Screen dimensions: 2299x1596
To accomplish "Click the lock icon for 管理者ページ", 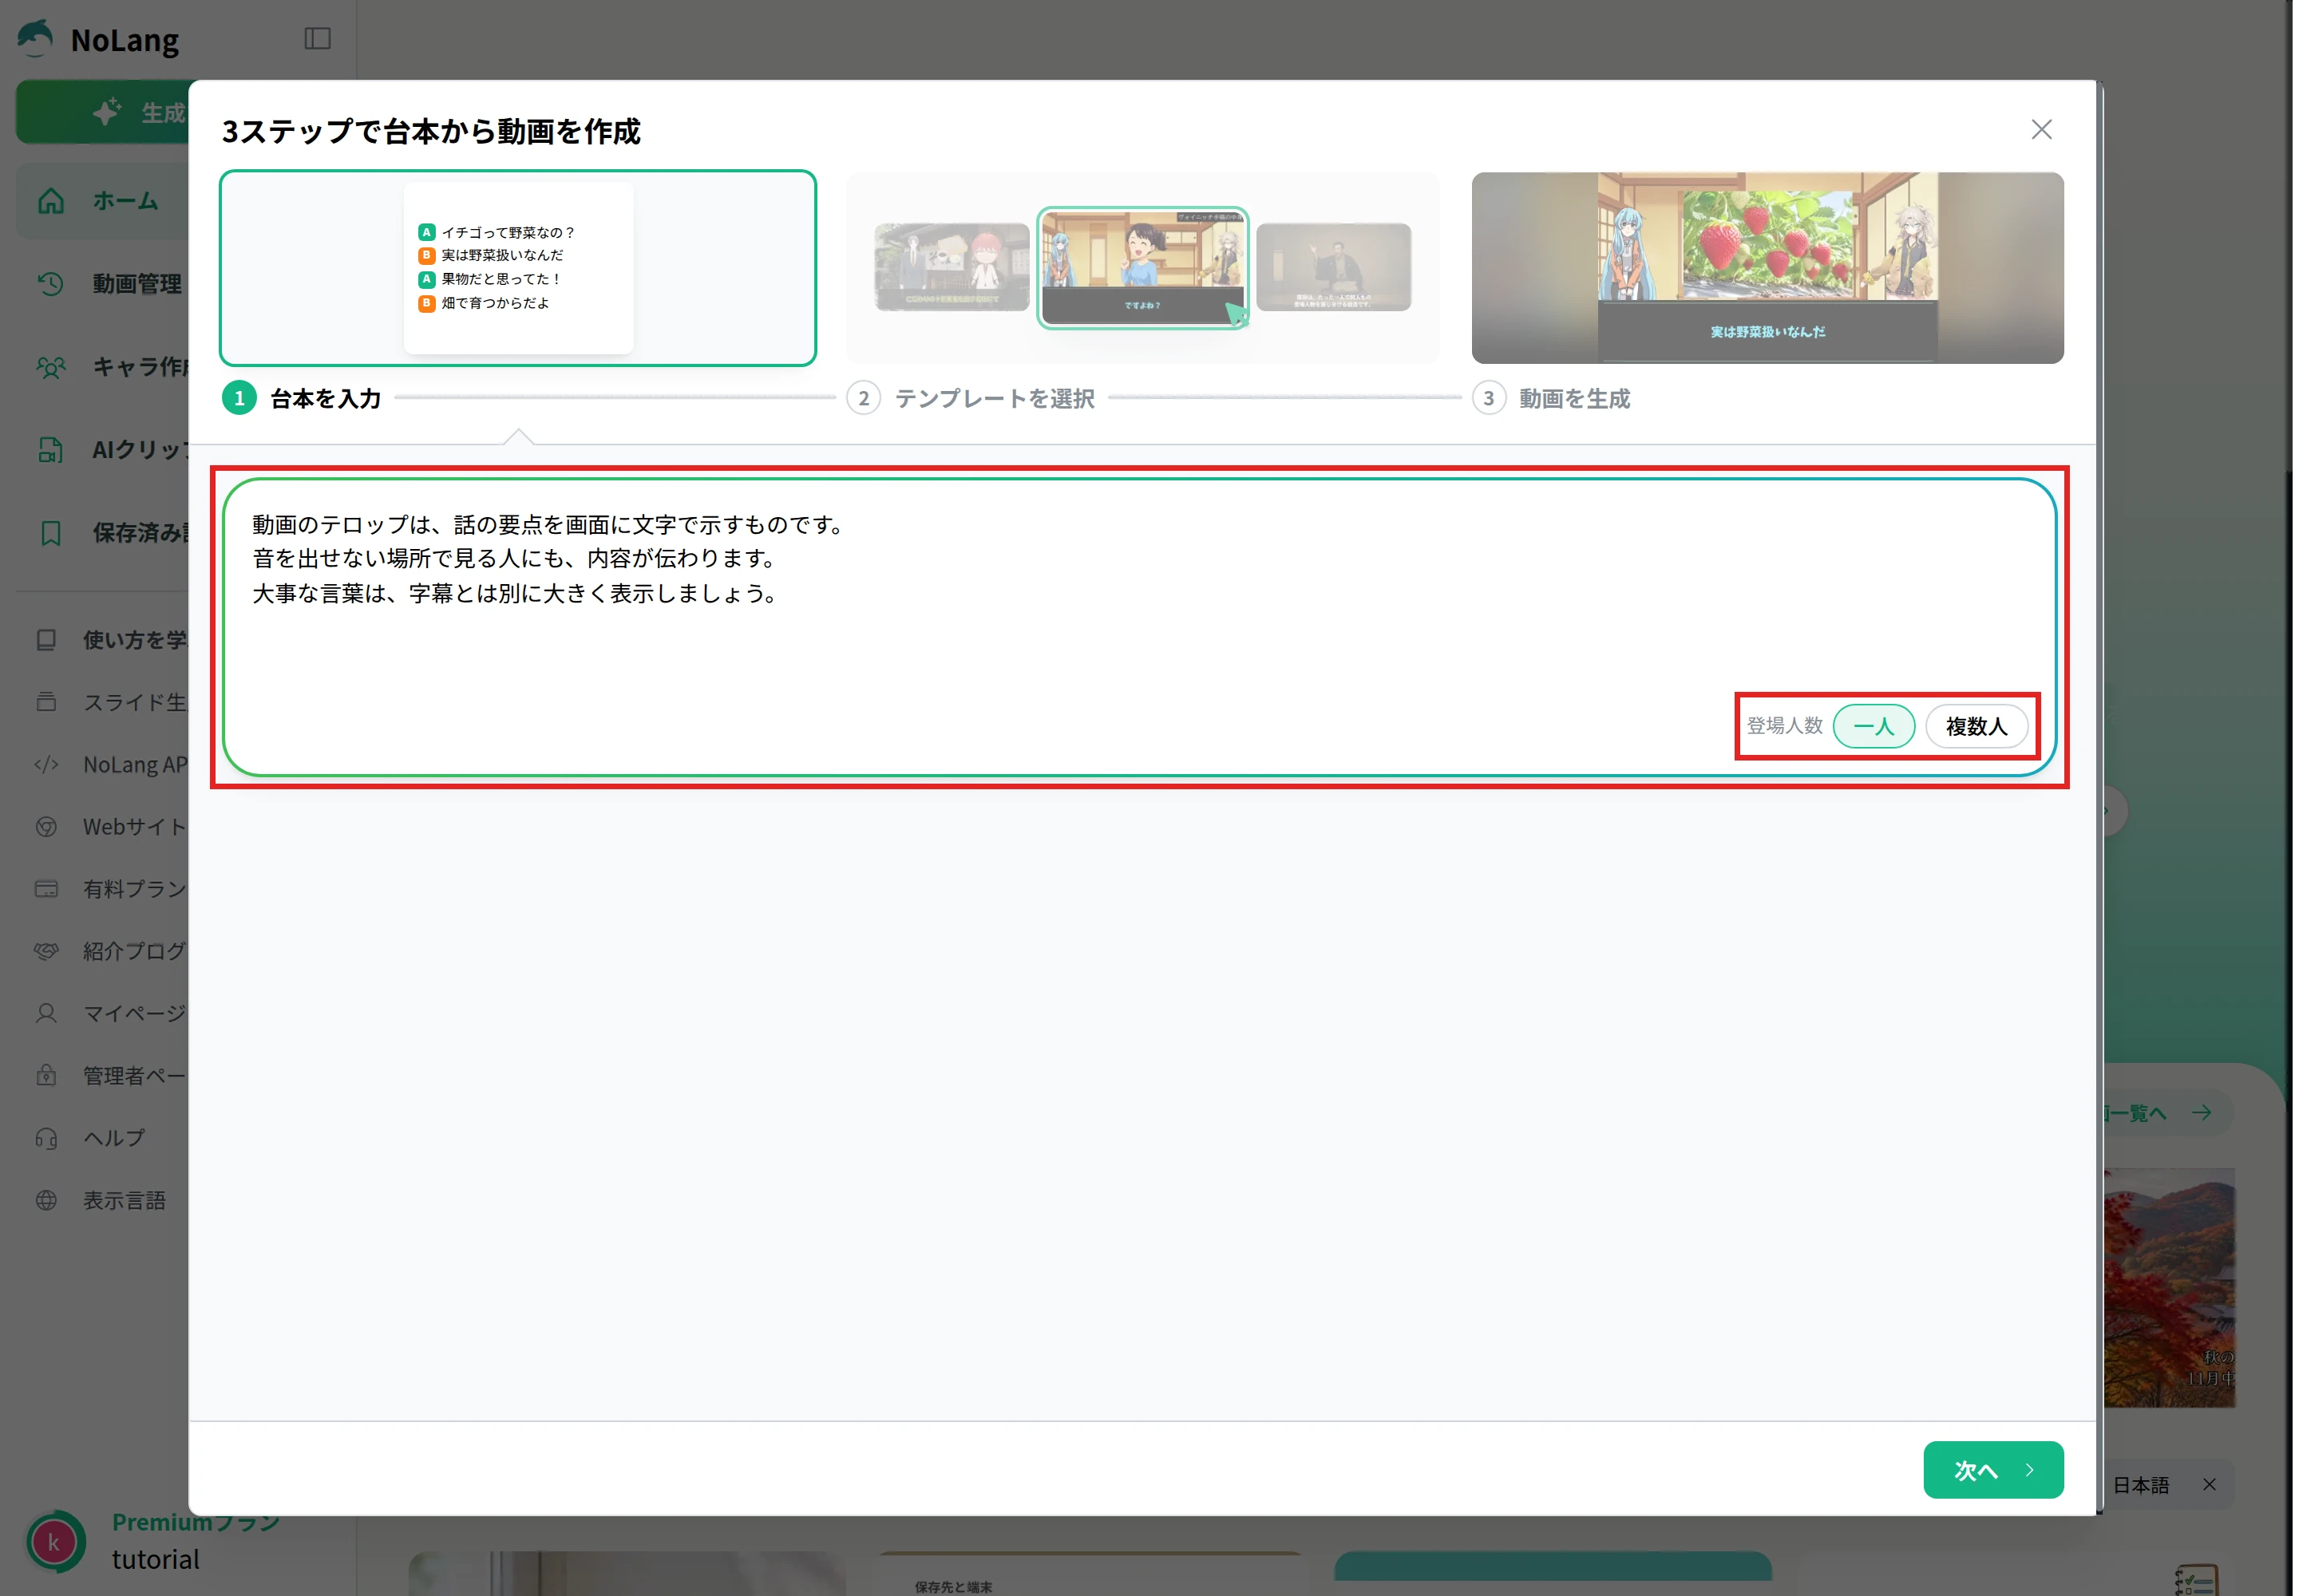I will [46, 1076].
